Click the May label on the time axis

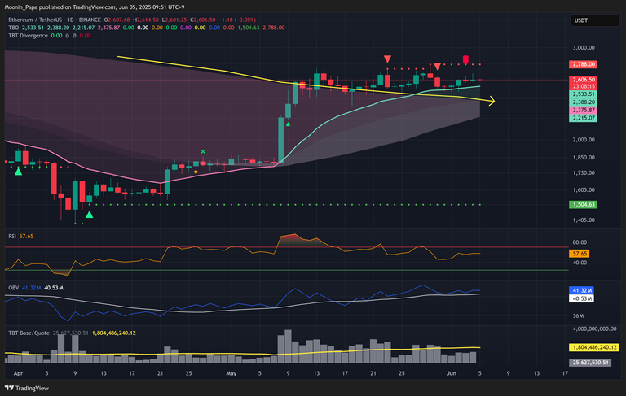231,373
